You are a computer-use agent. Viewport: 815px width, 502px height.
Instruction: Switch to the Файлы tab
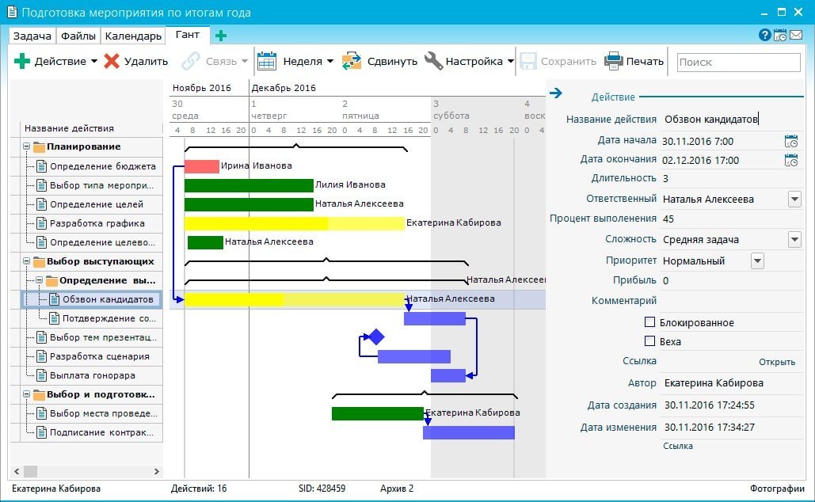pyautogui.click(x=80, y=36)
